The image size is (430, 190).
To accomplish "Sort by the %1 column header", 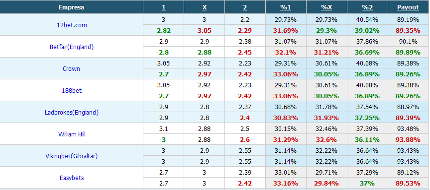I will pos(286,7).
